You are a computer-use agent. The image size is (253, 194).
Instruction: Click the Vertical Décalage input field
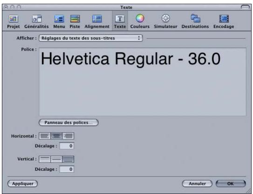click(67, 169)
